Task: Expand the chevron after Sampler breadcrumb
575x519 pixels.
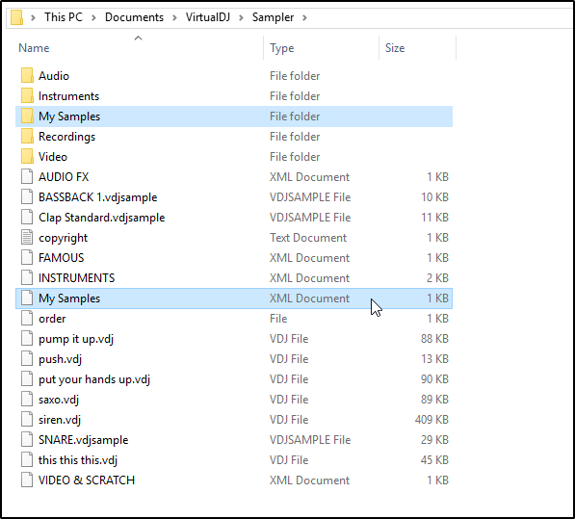Action: coord(304,17)
